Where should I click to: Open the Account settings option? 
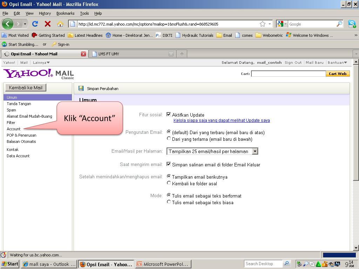tap(14, 129)
